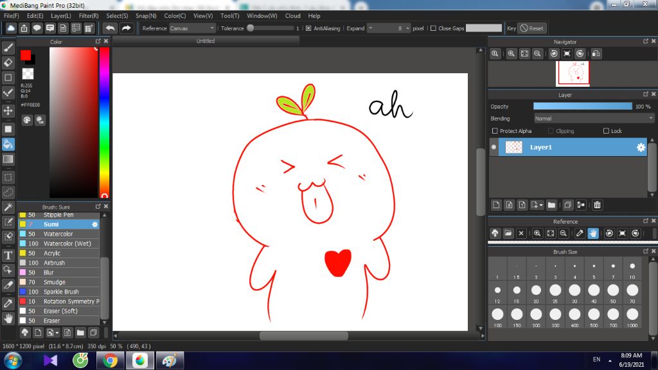Screen dimensions: 658x370
Task: Open the add layer dropdown arrow
Action: [541, 205]
